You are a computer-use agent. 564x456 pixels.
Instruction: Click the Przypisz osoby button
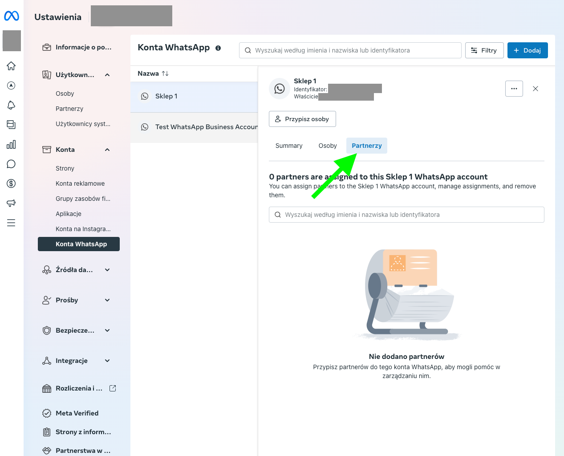click(302, 119)
